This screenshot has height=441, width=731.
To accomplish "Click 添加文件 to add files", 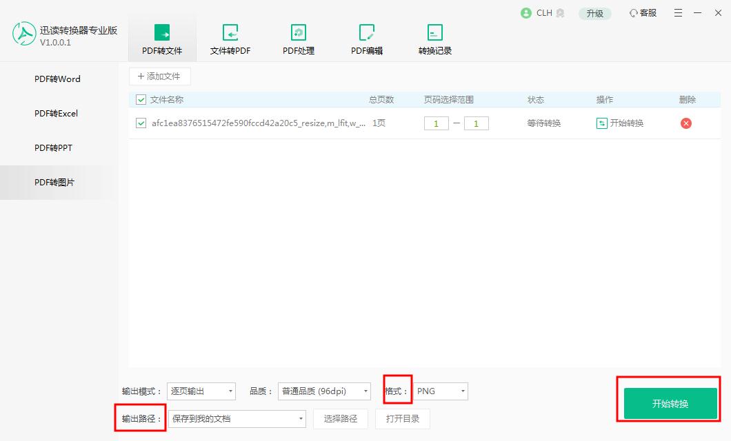I will [159, 76].
